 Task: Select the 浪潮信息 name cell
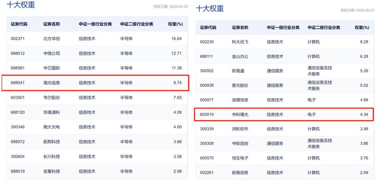tap(240, 100)
